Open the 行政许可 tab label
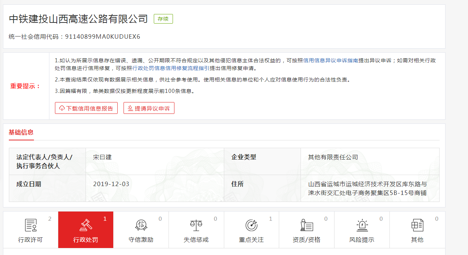The height and width of the screenshot is (255, 468). point(31,240)
